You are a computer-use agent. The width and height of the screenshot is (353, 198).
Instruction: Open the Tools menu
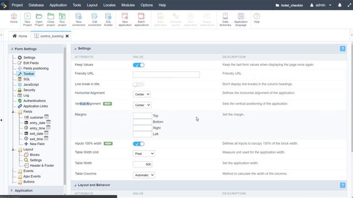77,5
